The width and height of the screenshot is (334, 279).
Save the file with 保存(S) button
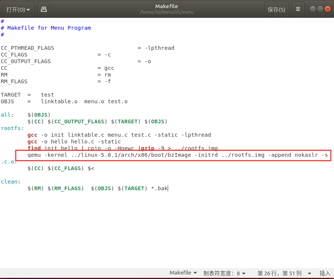tap(276, 9)
